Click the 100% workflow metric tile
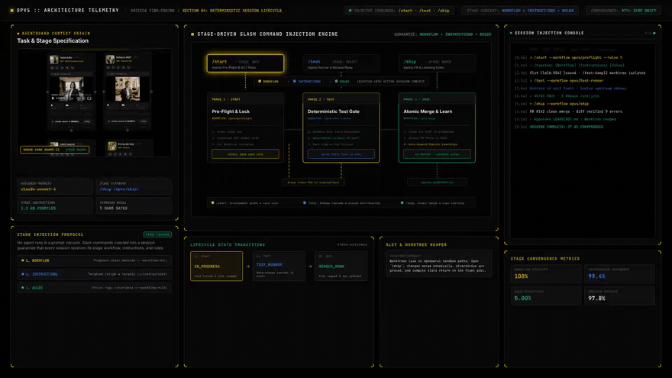Viewport: 672px width, 378px height. tap(545, 274)
